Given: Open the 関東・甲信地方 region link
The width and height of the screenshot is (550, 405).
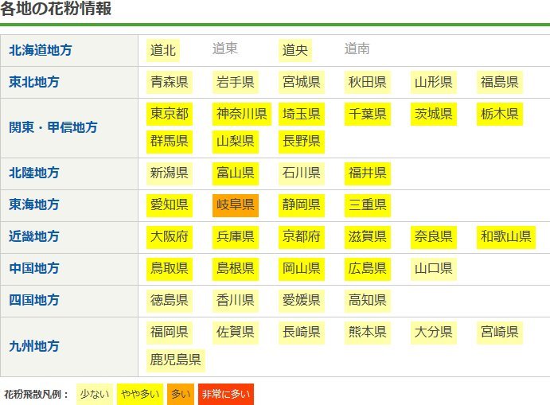Looking at the screenshot, I should click(x=52, y=127).
